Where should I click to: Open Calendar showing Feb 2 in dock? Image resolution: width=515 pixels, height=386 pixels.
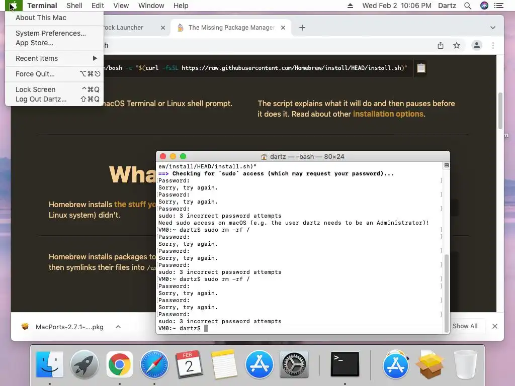tap(189, 364)
